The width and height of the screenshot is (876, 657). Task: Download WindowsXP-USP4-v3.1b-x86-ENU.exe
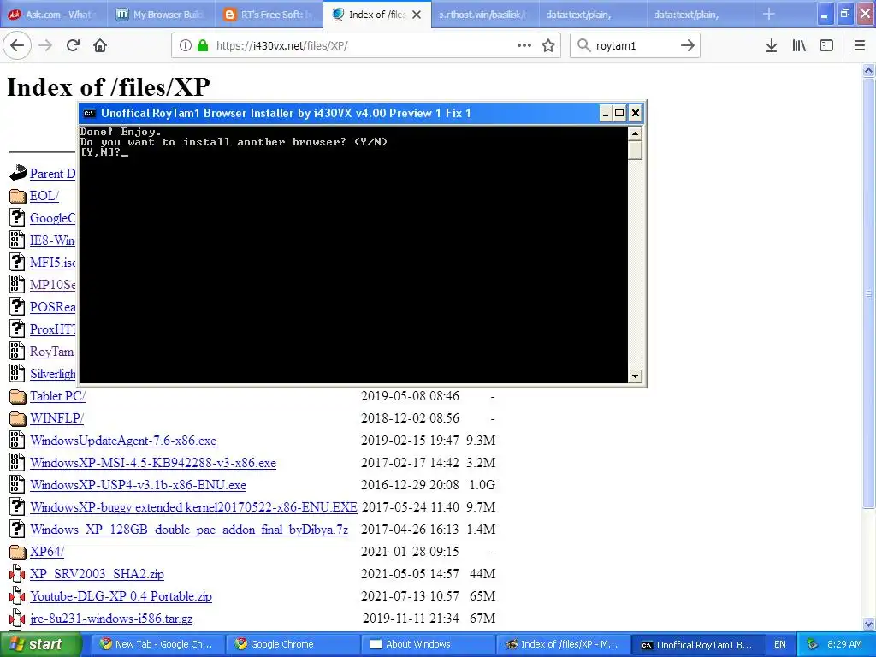click(x=138, y=485)
